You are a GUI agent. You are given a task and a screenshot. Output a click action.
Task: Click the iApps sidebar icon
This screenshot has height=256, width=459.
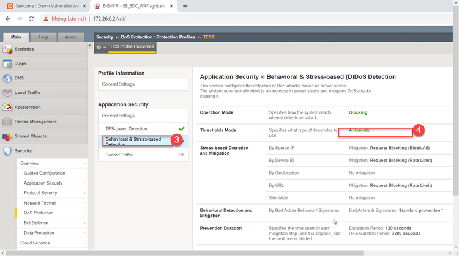coord(7,64)
